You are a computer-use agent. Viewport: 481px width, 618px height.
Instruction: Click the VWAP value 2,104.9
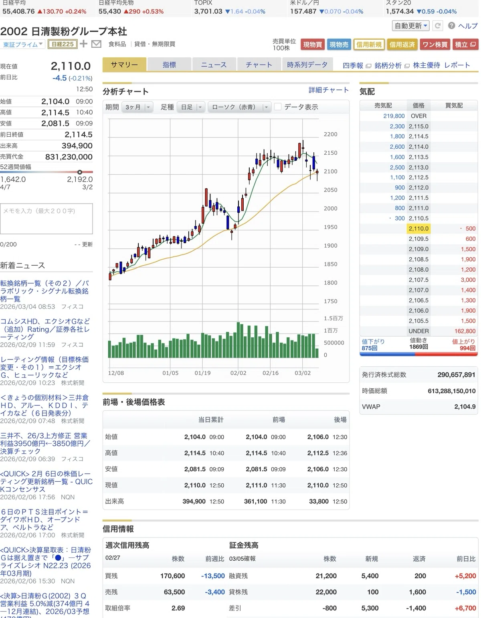465,407
